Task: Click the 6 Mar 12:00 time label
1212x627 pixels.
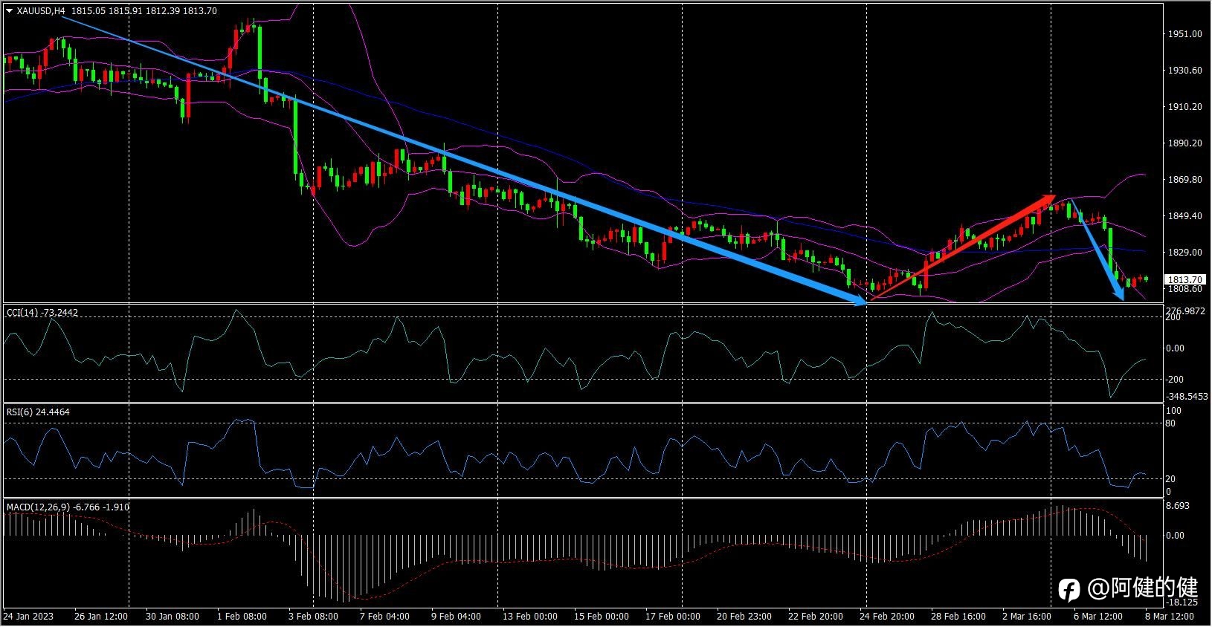Action: coord(1098,617)
